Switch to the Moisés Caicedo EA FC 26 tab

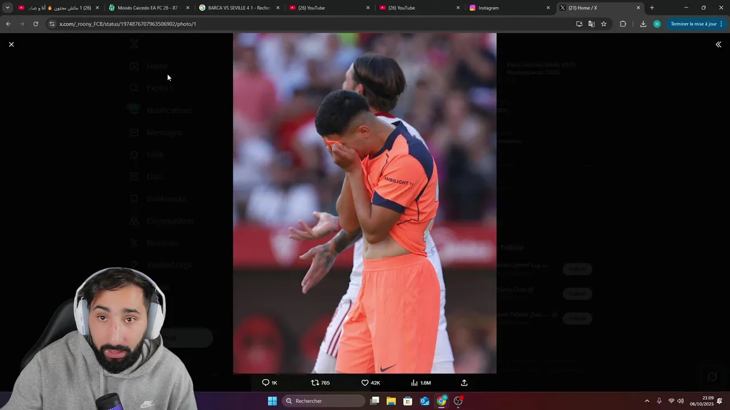[x=148, y=8]
